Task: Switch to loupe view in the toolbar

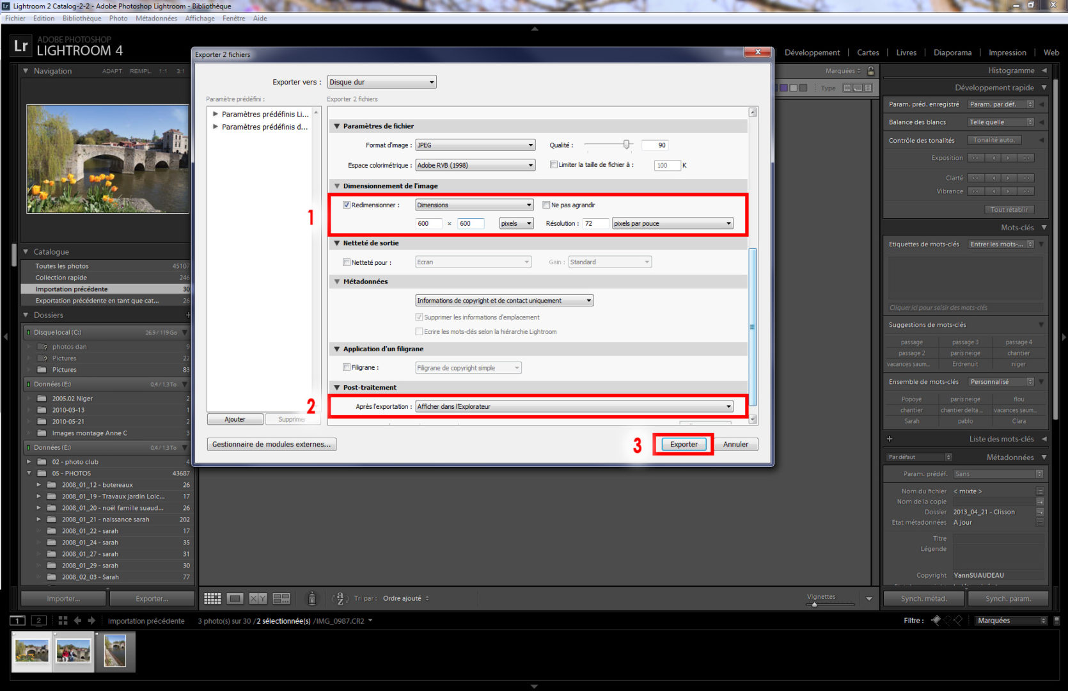Action: click(235, 599)
